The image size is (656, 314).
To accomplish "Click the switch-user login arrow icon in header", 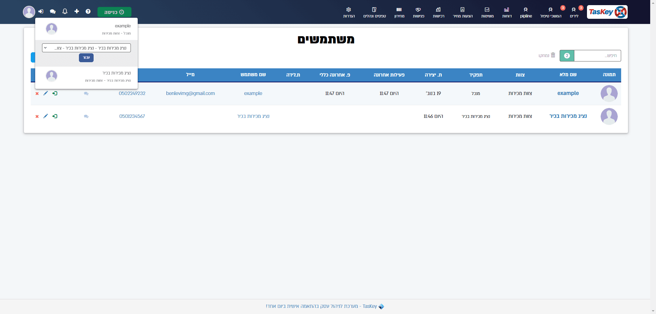I will coord(41,12).
